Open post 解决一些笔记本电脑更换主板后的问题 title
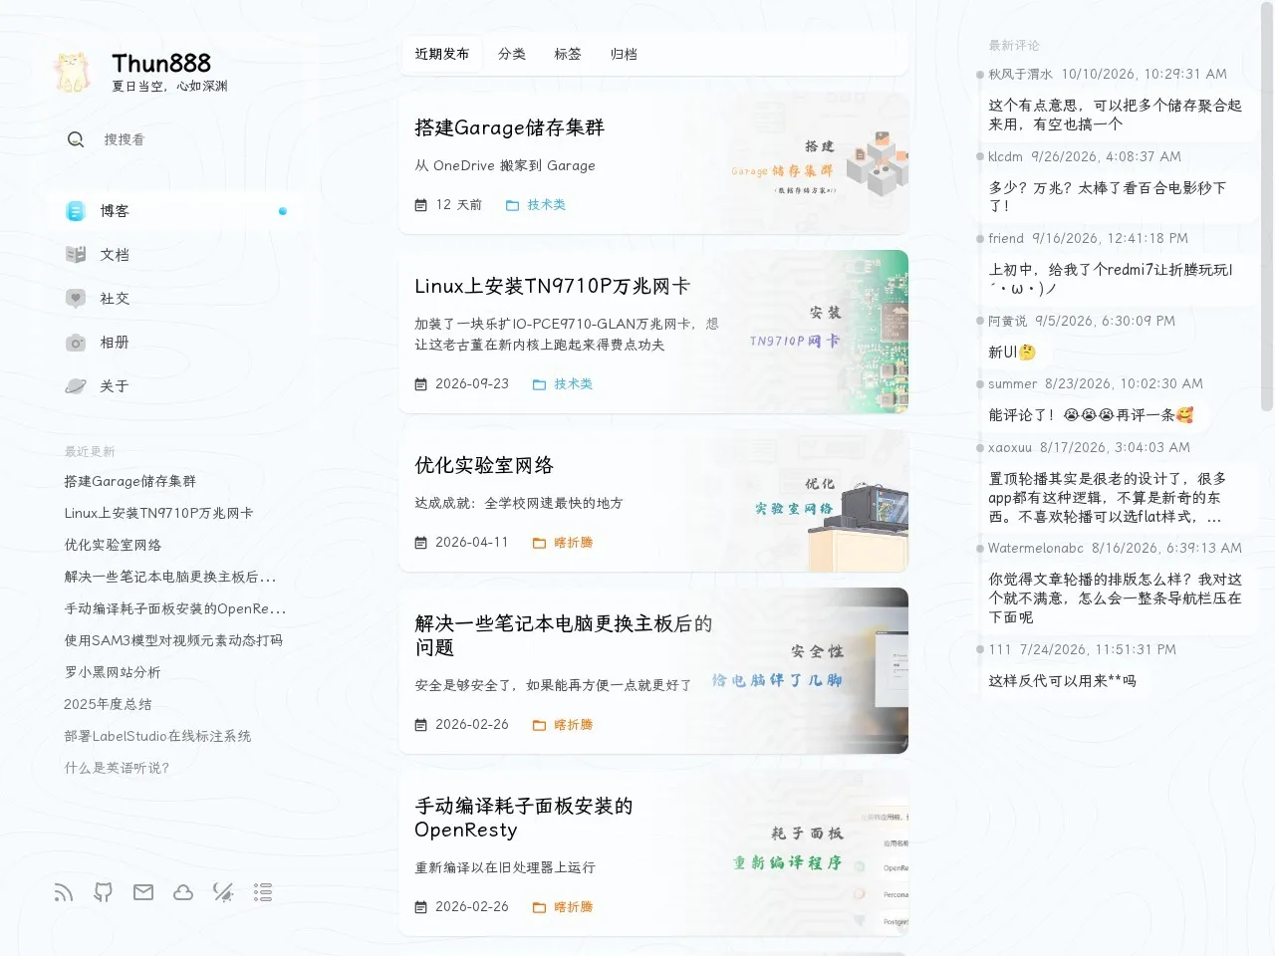The image size is (1275, 956). [564, 635]
